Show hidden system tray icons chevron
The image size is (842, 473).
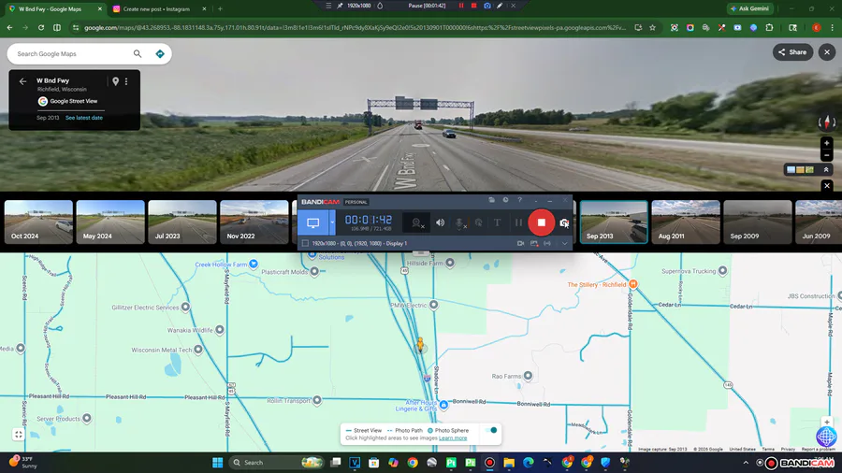746,463
